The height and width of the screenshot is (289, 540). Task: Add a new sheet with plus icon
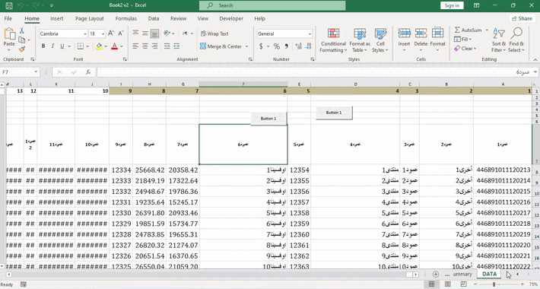pos(436,275)
